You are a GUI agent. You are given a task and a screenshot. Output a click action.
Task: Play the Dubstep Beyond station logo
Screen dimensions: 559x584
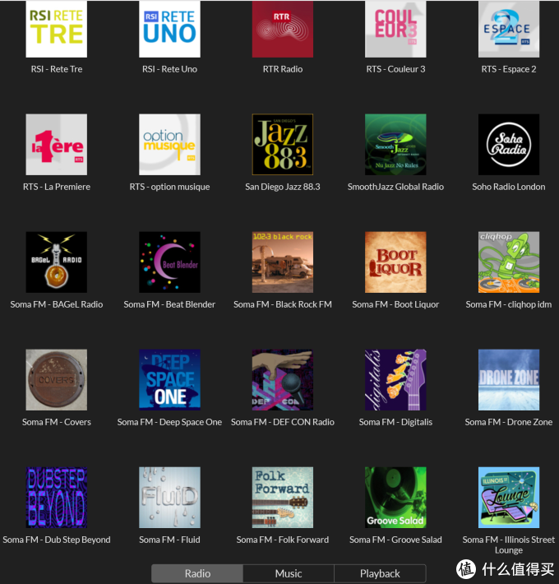tap(57, 498)
